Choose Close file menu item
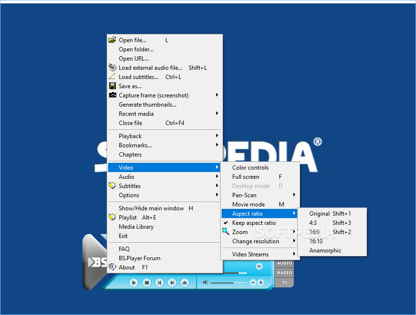The image size is (416, 315). (164, 123)
